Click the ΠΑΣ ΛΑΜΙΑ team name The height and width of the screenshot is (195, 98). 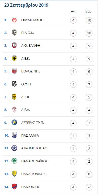coord(30,135)
